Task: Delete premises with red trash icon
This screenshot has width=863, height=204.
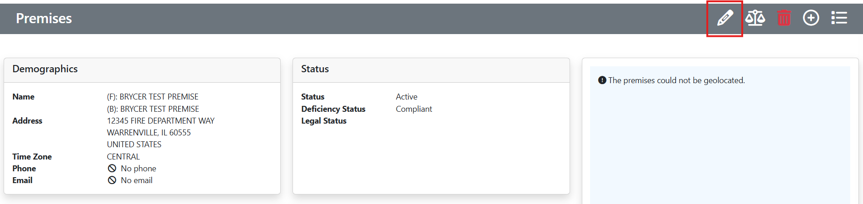Action: [784, 18]
